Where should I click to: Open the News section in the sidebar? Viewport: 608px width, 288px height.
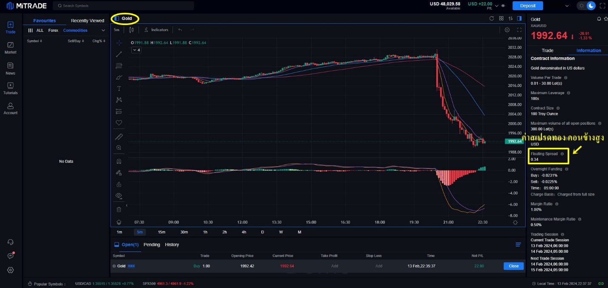tap(11, 68)
